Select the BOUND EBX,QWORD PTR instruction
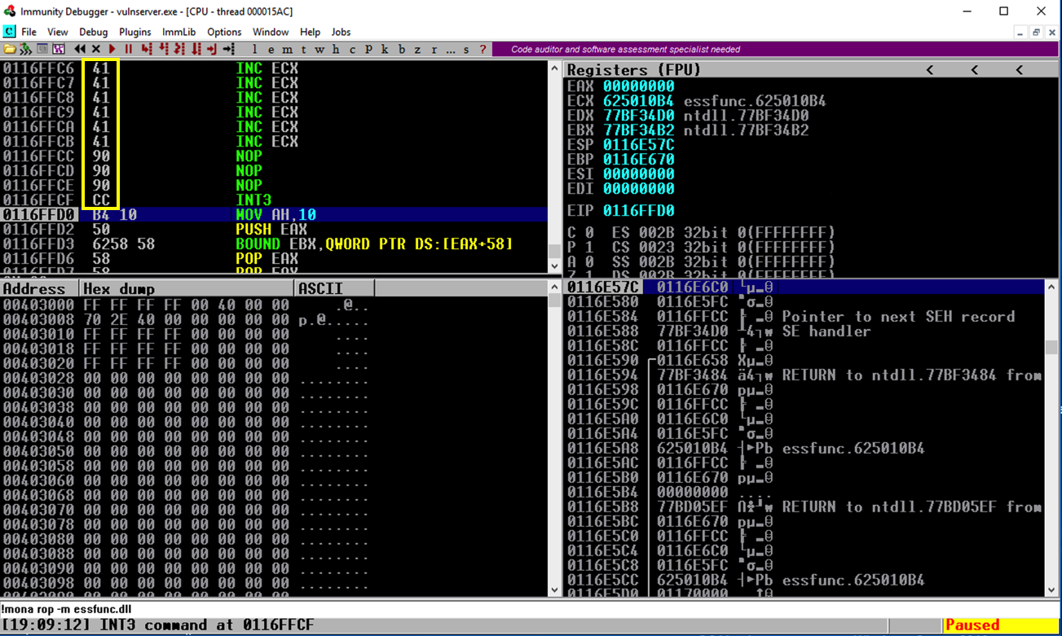The height and width of the screenshot is (636, 1062). [x=274, y=243]
